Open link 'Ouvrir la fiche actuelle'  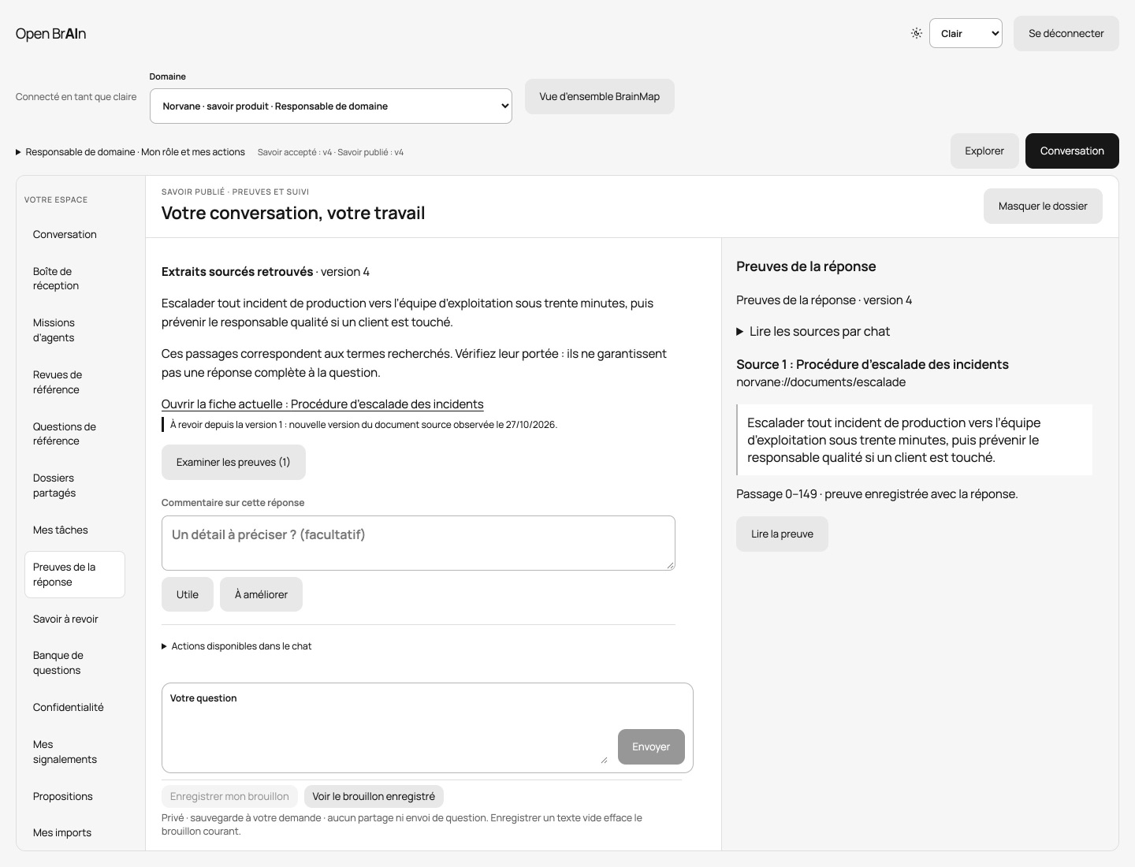tap(322, 404)
